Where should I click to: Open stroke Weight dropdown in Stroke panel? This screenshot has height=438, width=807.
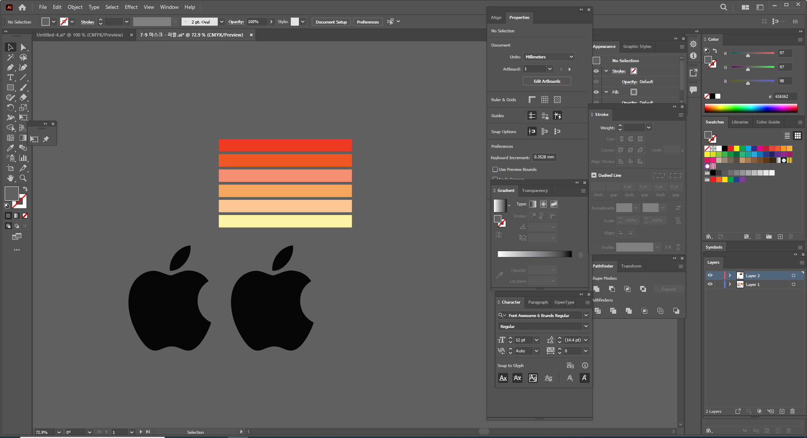point(649,128)
